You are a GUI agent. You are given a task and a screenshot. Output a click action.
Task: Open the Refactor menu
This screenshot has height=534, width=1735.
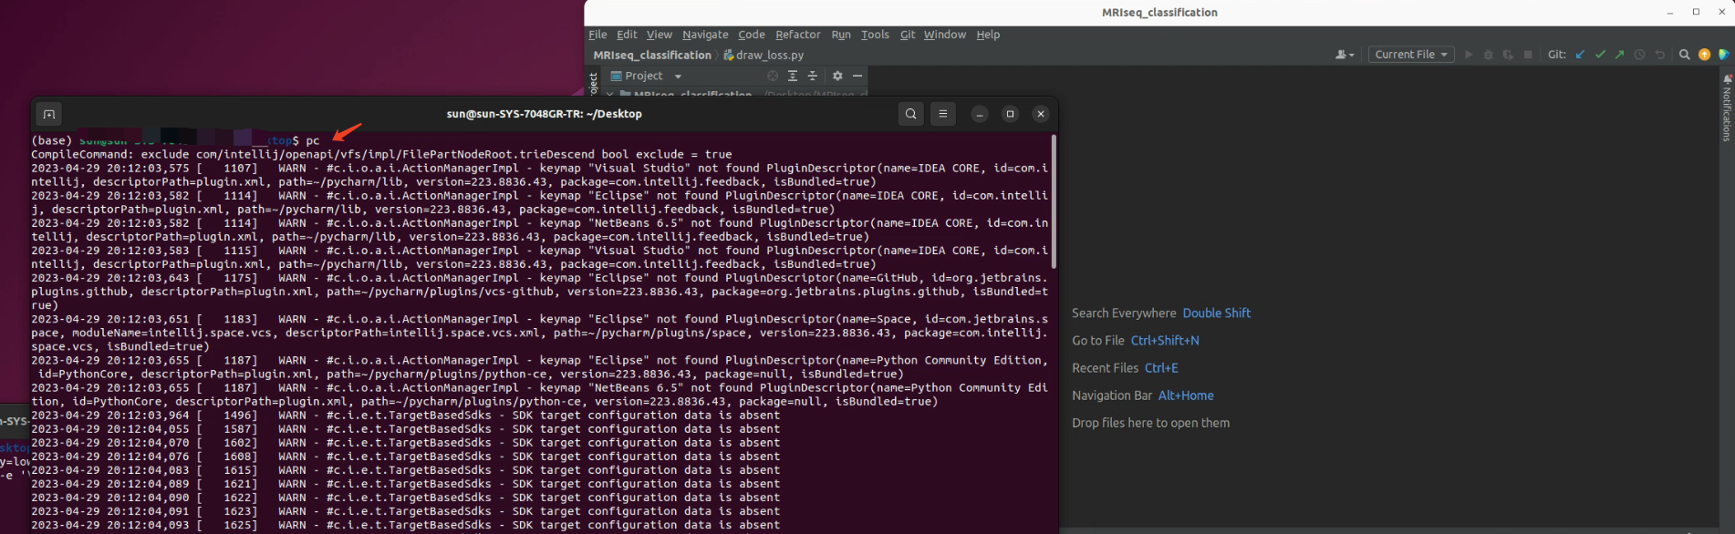(798, 35)
